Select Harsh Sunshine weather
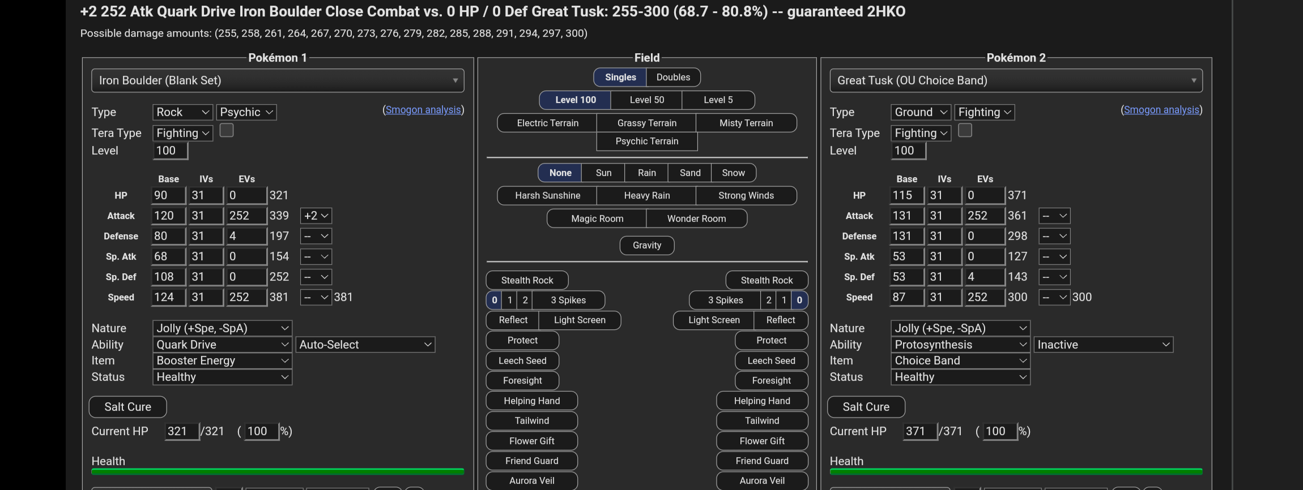The height and width of the screenshot is (490, 1303). 547,195
